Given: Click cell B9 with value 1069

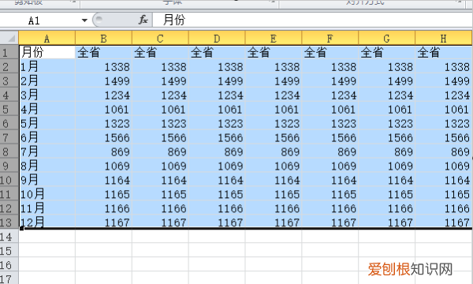Looking at the screenshot, I should coord(103,166).
